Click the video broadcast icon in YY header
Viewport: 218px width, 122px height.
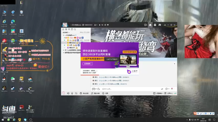146,25
